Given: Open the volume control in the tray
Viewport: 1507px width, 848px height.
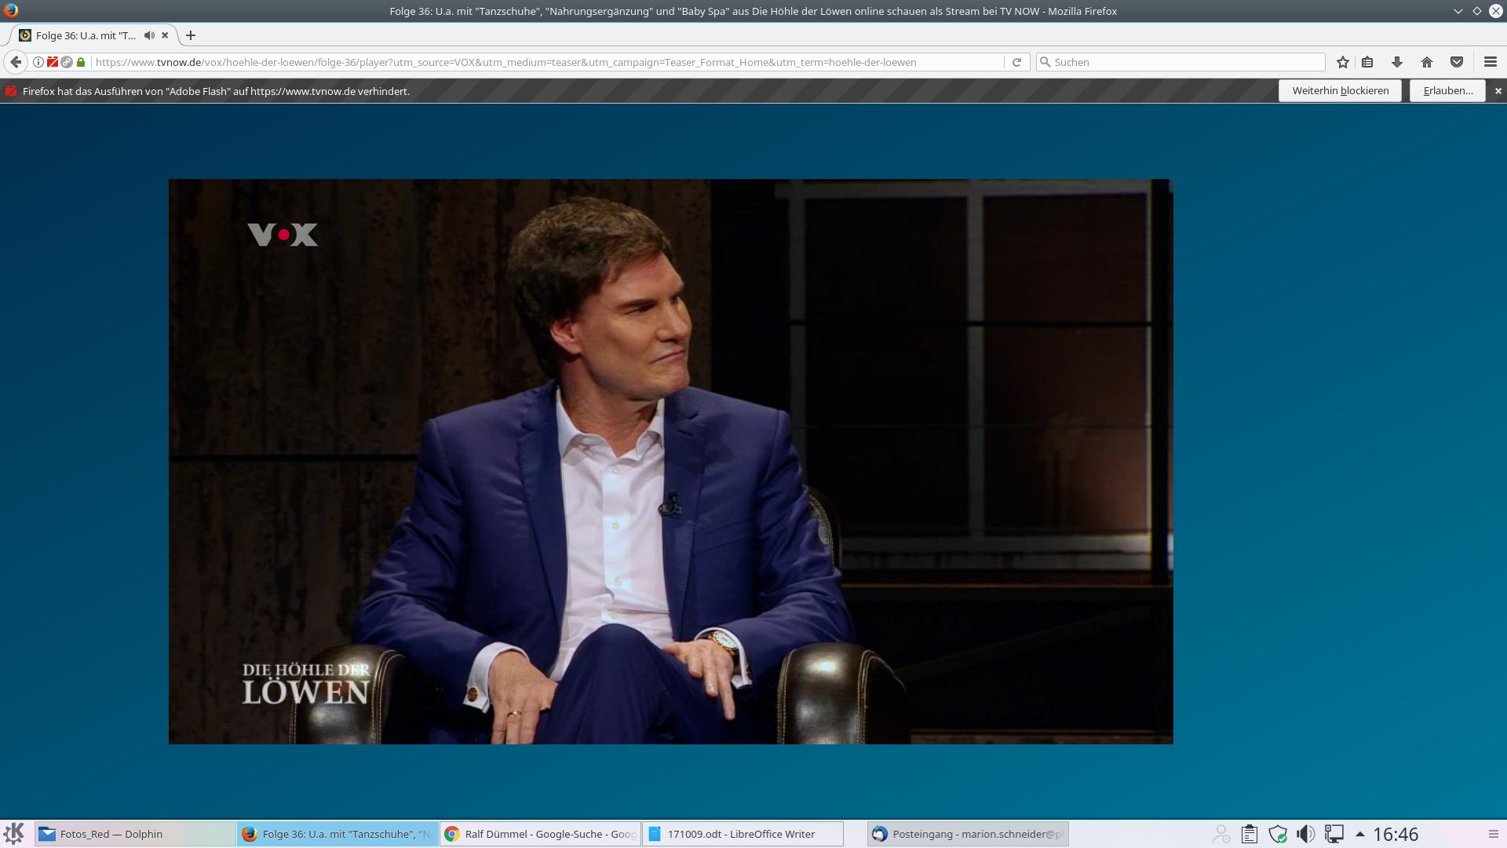Looking at the screenshot, I should [x=1305, y=834].
